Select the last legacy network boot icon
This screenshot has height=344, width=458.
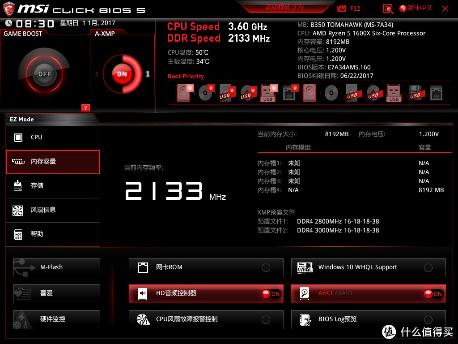tap(436, 93)
